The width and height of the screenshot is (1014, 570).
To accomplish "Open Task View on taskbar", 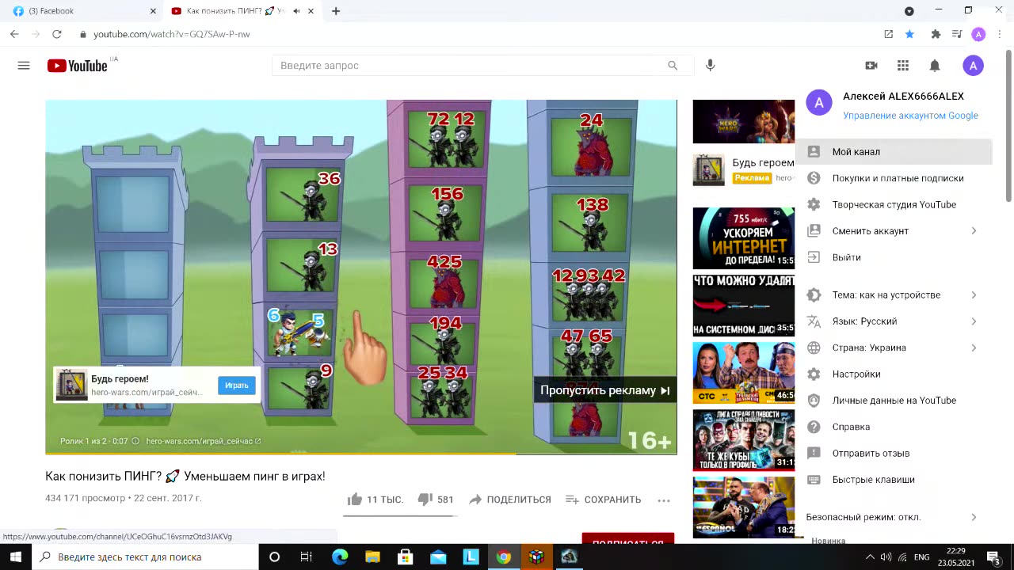I will [306, 557].
